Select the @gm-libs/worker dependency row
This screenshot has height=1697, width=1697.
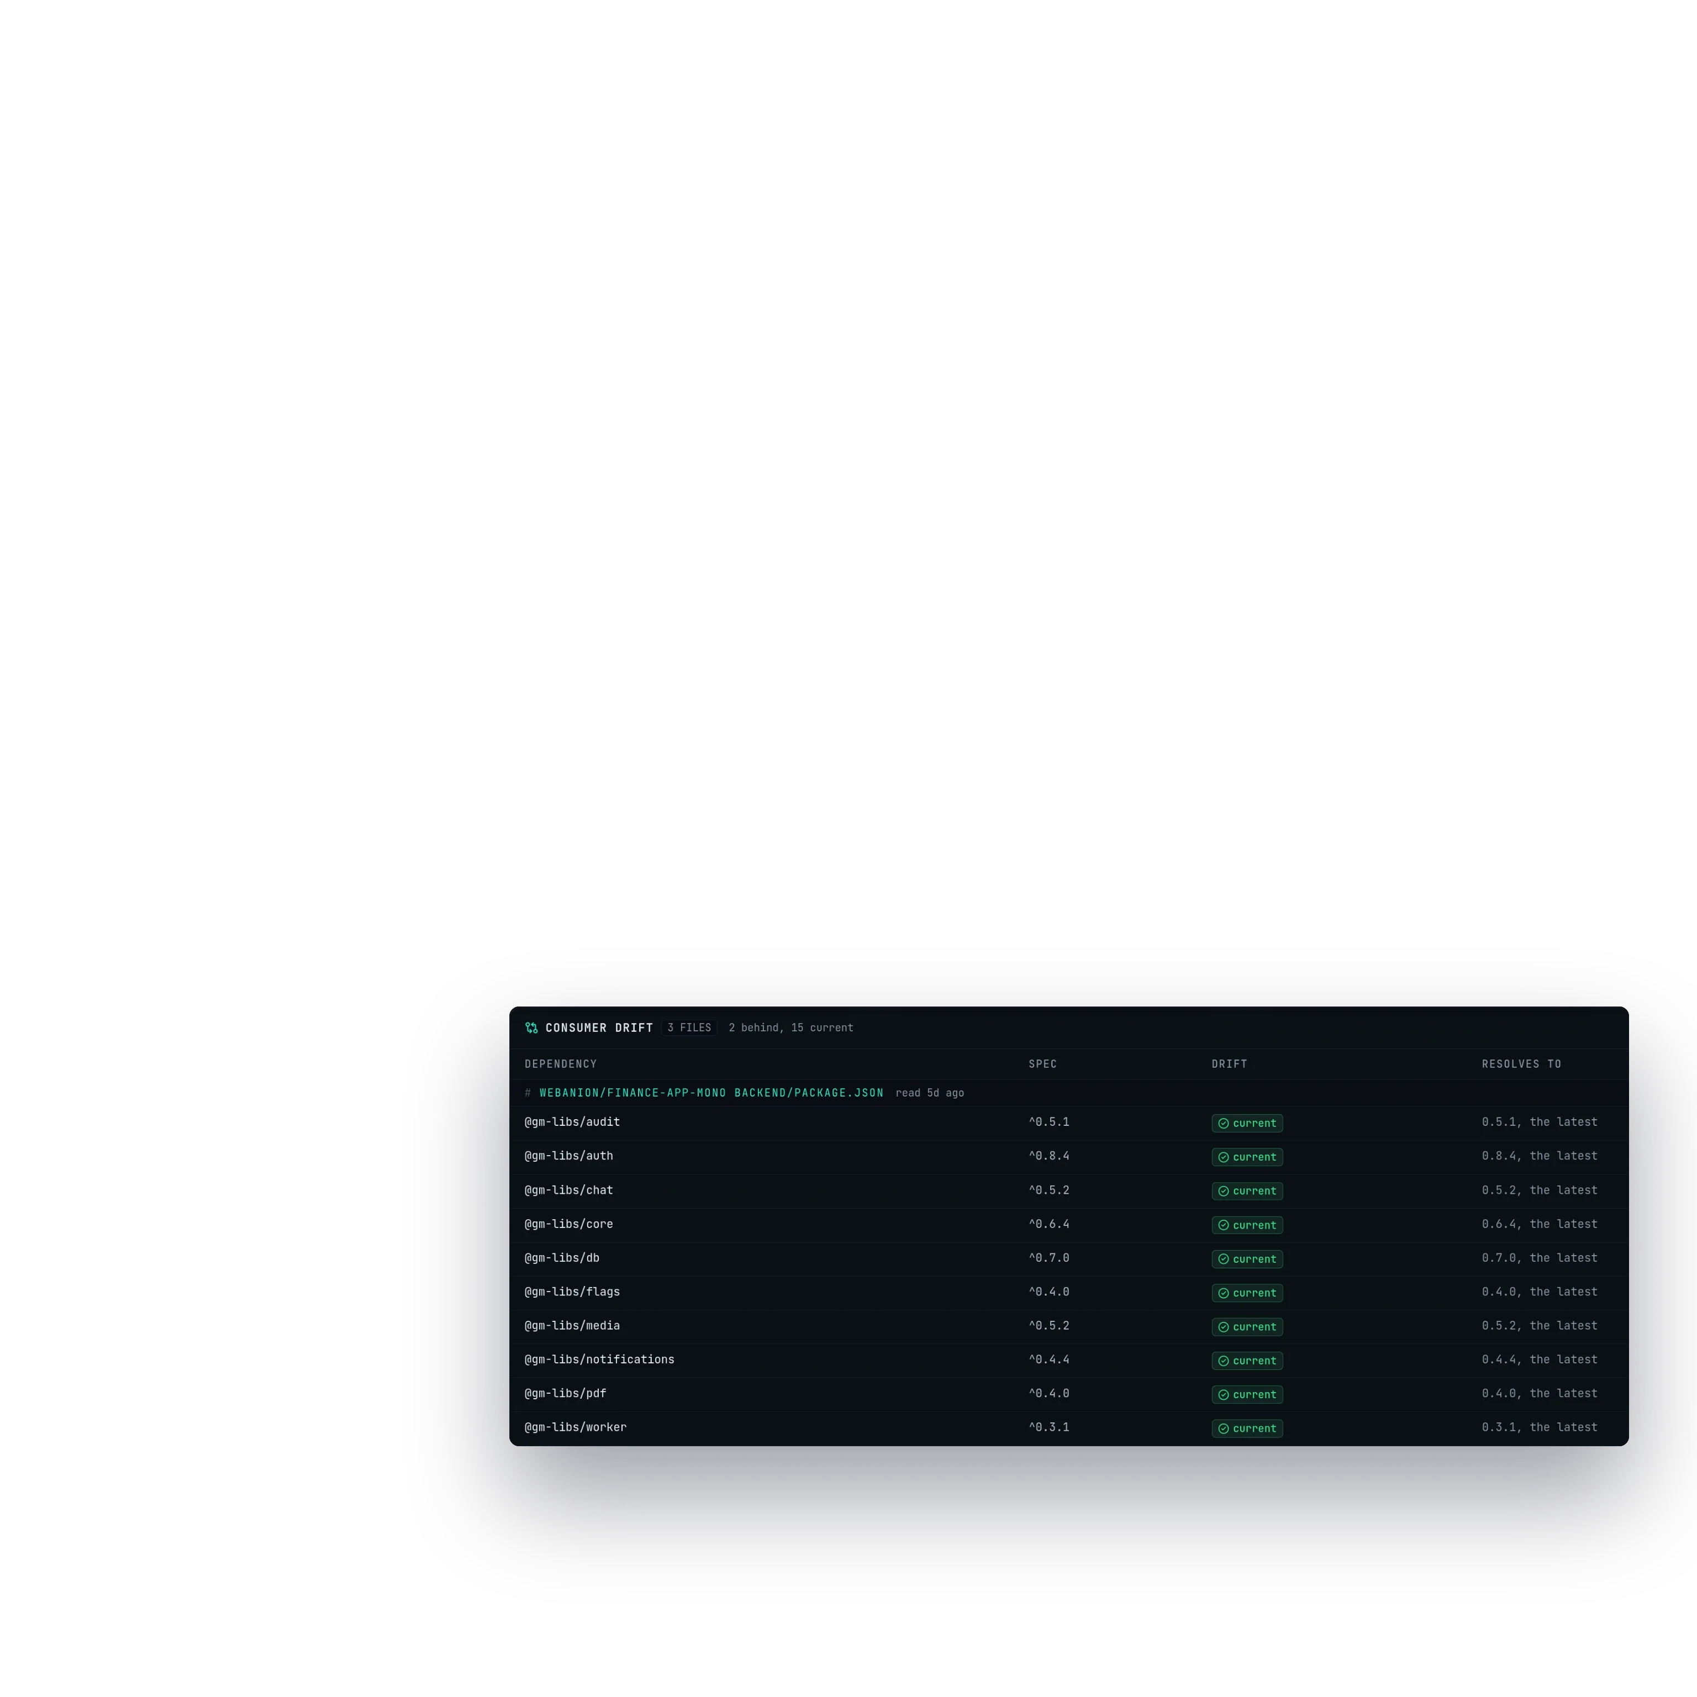pyautogui.click(x=1069, y=1428)
